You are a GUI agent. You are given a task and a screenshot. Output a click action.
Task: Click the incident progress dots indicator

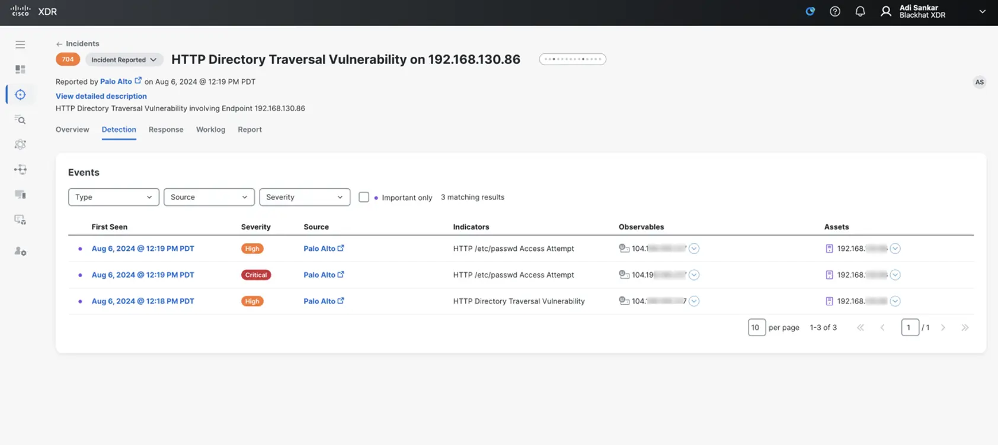(x=572, y=59)
